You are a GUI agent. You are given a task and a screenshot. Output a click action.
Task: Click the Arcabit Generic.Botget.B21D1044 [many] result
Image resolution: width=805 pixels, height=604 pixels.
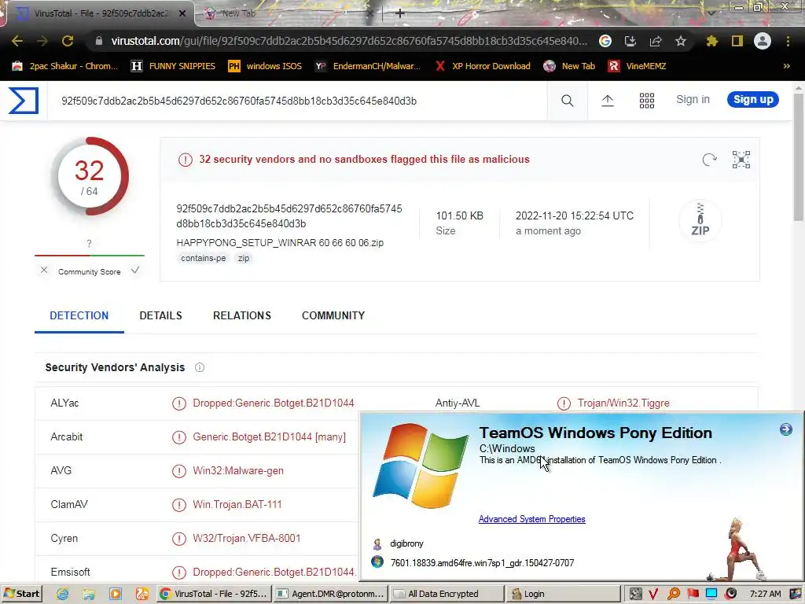coord(269,437)
